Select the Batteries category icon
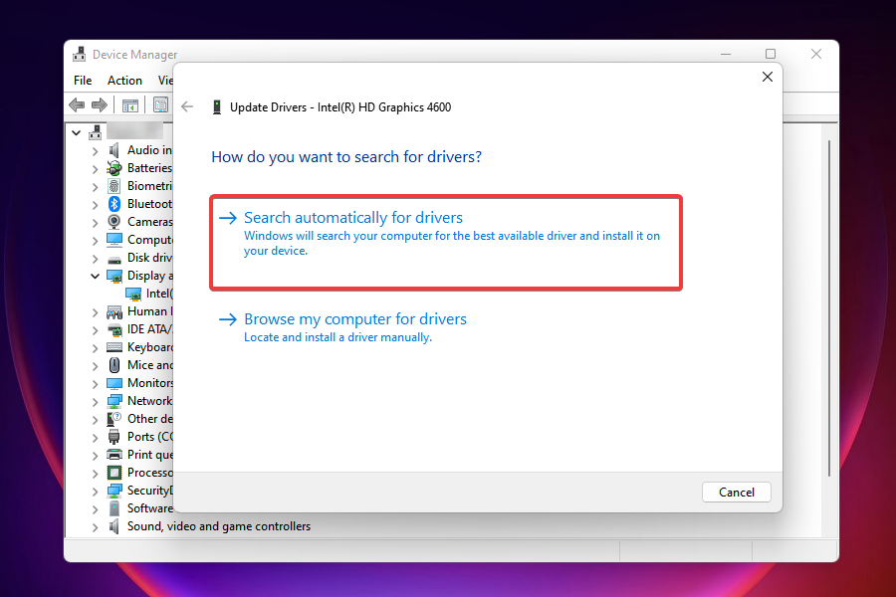The width and height of the screenshot is (896, 597). pyautogui.click(x=114, y=168)
